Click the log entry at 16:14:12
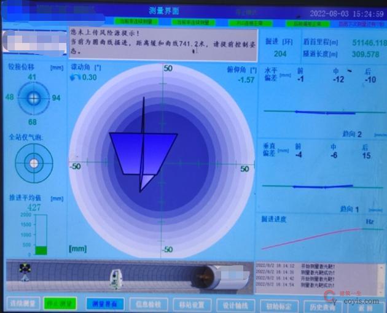This screenshot has width=387, height=313. [295, 266]
